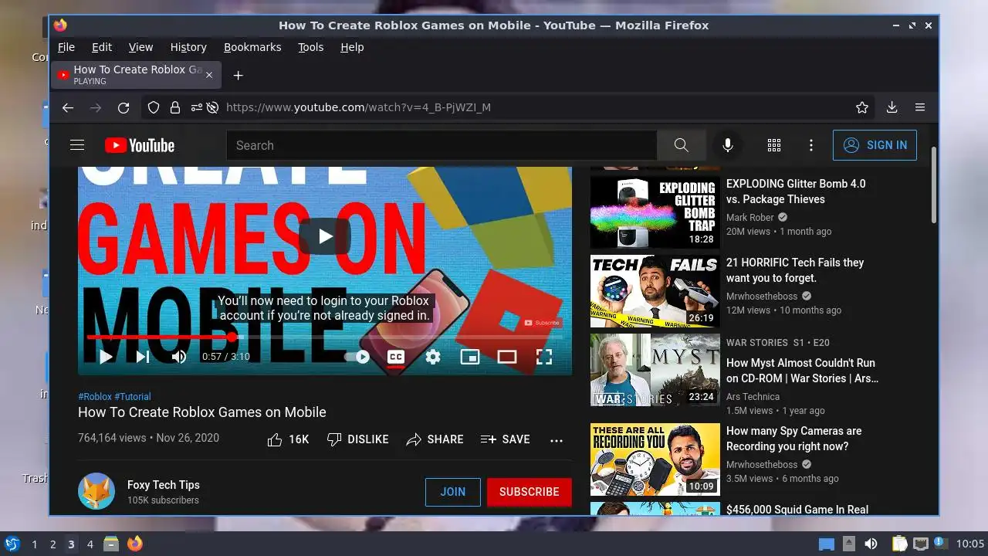The height and width of the screenshot is (556, 988).
Task: Switch to the miniplayer
Action: pyautogui.click(x=470, y=357)
